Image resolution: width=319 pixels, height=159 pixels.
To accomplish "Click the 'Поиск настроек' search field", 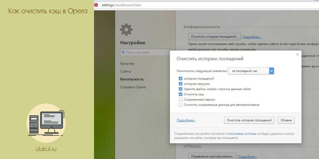I will click(x=145, y=52).
